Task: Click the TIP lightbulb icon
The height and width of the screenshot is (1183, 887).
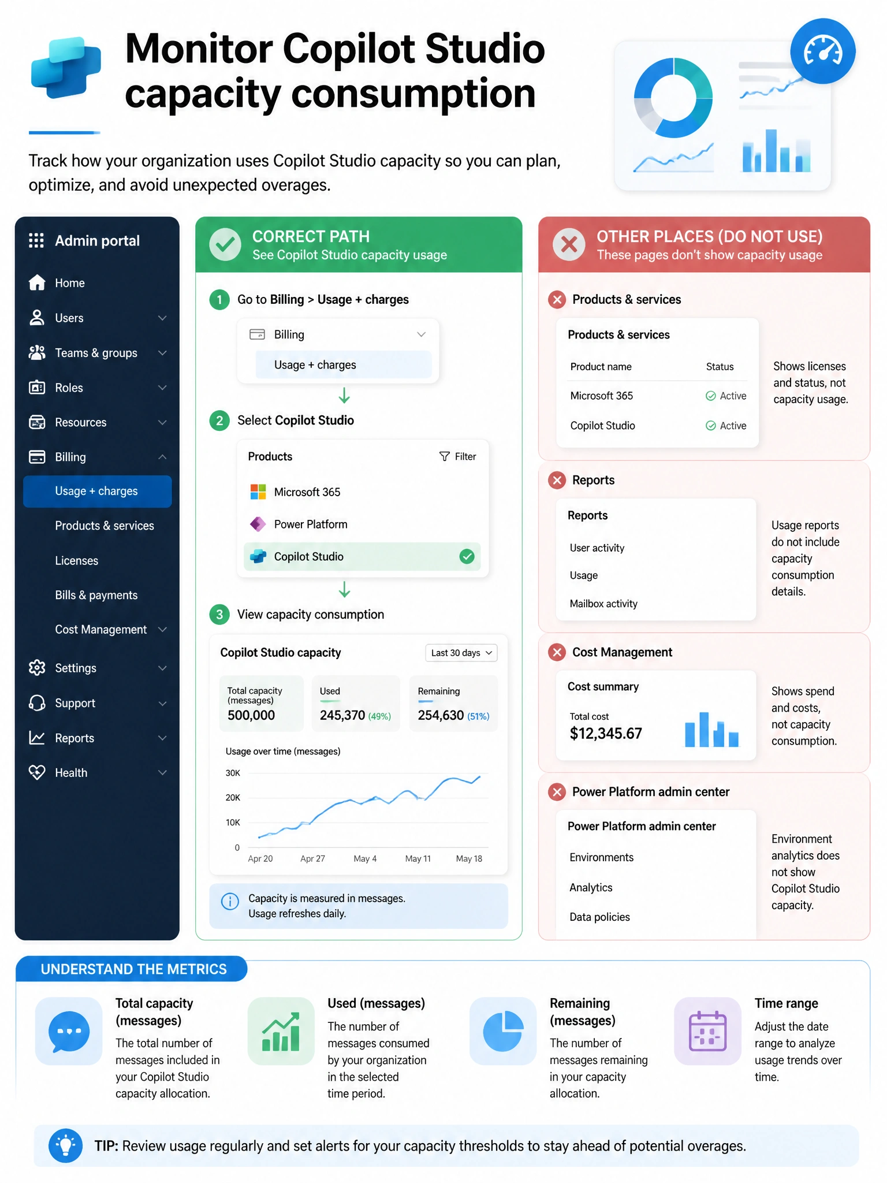Action: click(65, 1145)
